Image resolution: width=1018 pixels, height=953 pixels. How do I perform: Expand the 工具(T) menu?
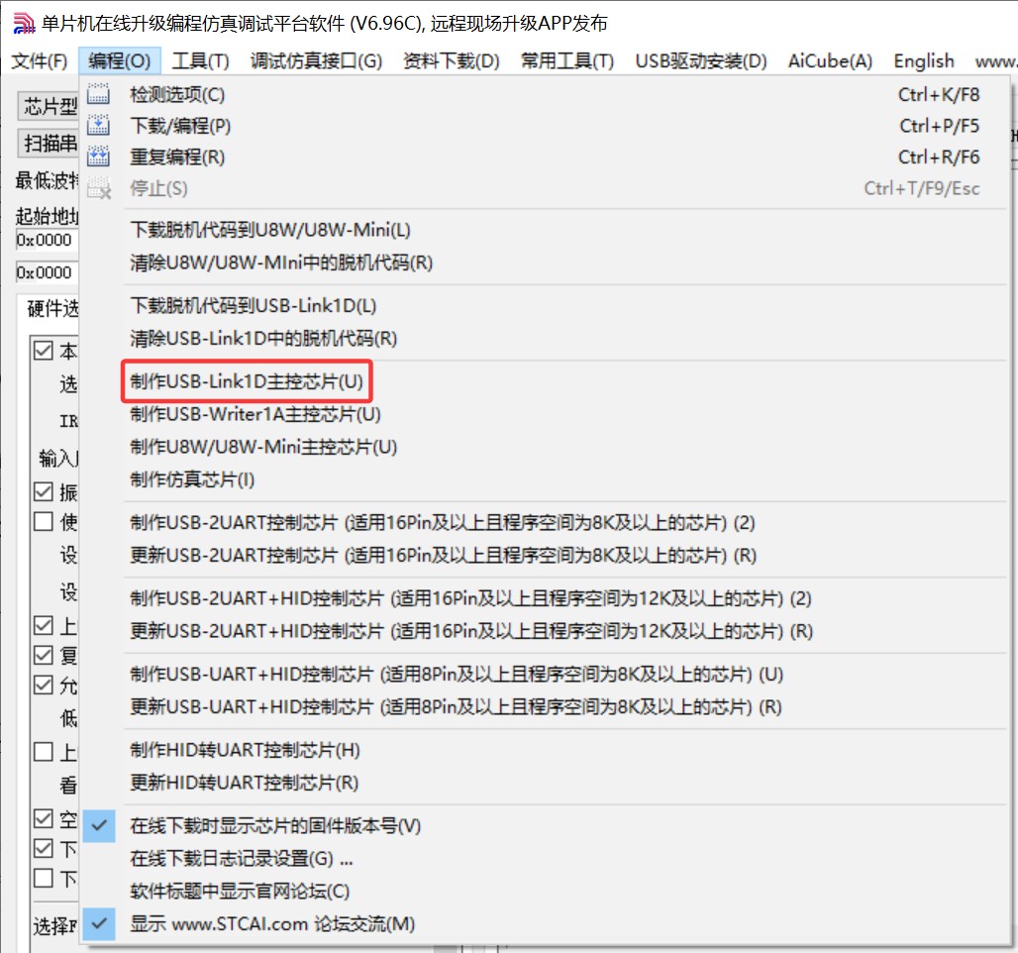[x=200, y=60]
